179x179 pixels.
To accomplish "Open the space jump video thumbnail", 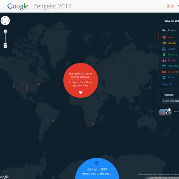I will (165, 112).
